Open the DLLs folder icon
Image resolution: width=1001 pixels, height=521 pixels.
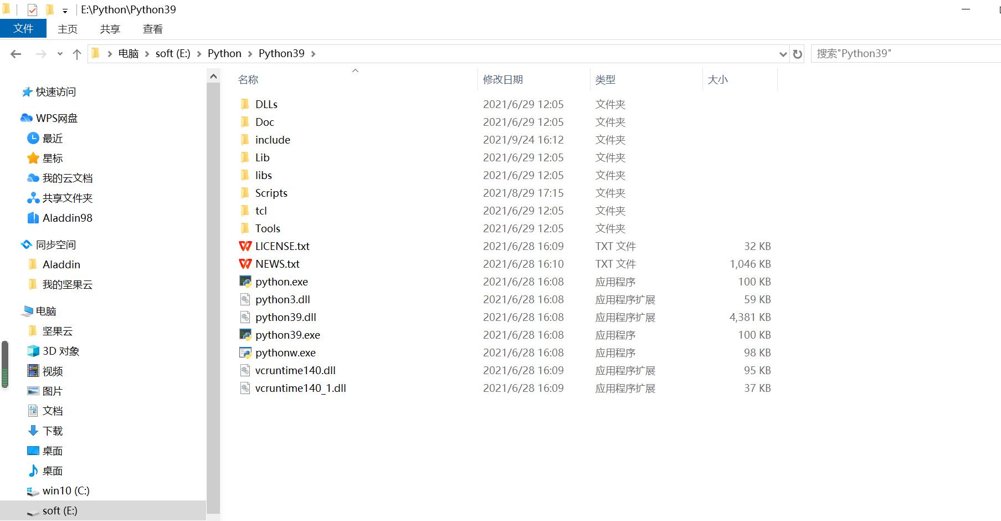point(245,104)
